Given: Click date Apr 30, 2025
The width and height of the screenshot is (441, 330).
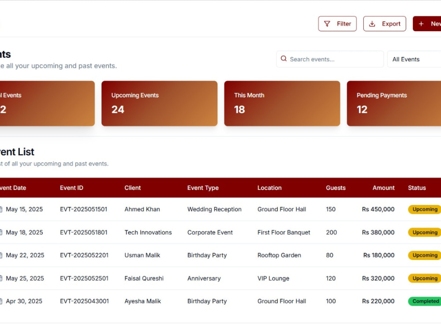Looking at the screenshot, I should (x=24, y=301).
